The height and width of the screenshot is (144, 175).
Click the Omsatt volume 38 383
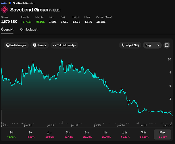coord(101,22)
